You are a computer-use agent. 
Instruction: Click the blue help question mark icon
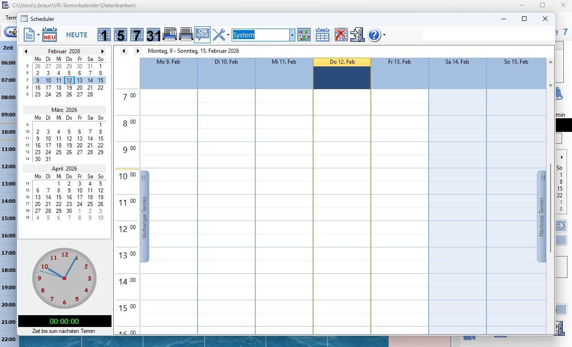(x=374, y=35)
